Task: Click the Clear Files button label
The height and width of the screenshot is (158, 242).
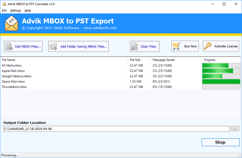Action: click(148, 46)
